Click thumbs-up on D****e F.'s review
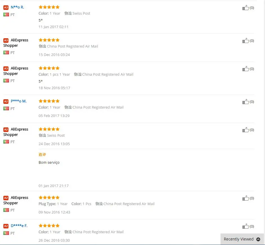Image resolution: width=265 pixels, height=245 pixels. pyautogui.click(x=246, y=226)
